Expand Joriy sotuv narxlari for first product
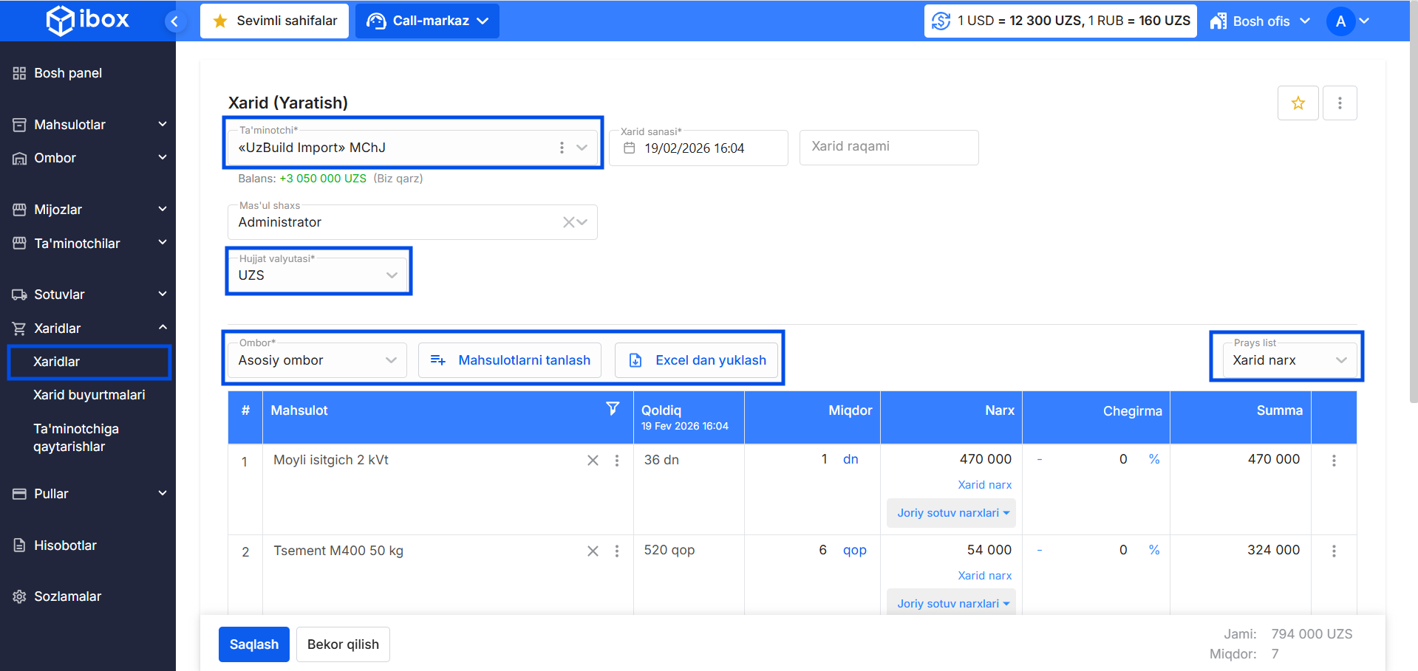 click(952, 513)
